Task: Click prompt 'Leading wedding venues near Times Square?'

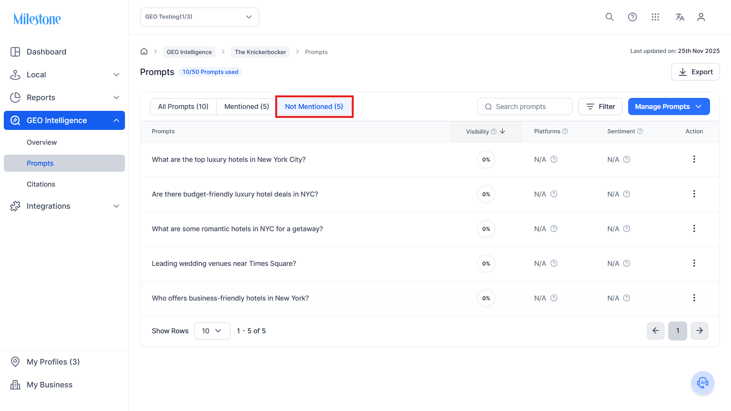Action: click(224, 264)
